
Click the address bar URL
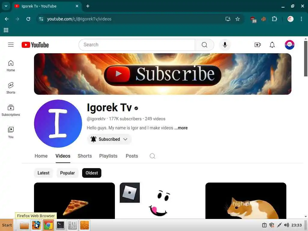pyautogui.click(x=79, y=19)
